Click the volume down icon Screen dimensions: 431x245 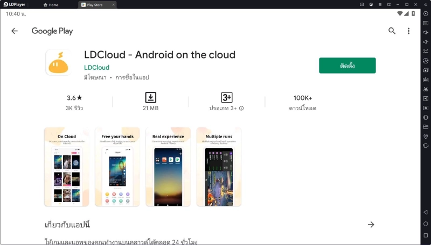point(426,42)
